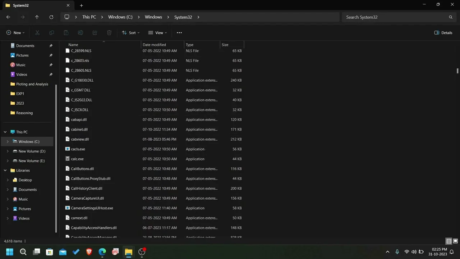Click Windows in the address breadcrumb
460x259 pixels.
pyautogui.click(x=153, y=17)
